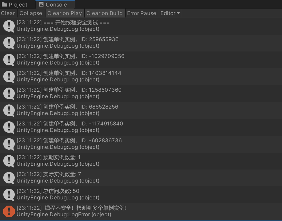
Task: Click the Clear button in Console
Action: point(8,13)
